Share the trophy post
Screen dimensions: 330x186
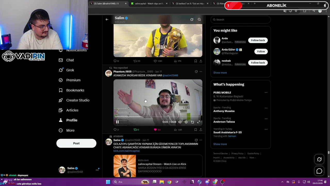201,61
